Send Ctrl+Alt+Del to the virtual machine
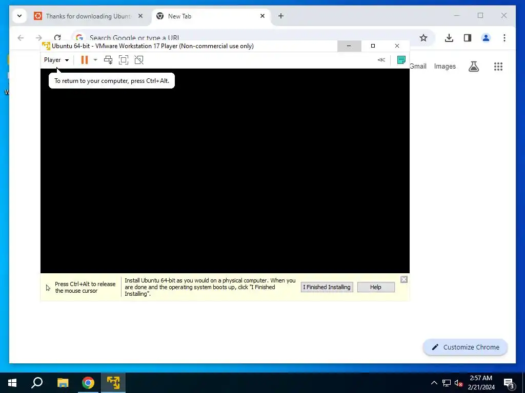The width and height of the screenshot is (525, 393). pos(108,60)
